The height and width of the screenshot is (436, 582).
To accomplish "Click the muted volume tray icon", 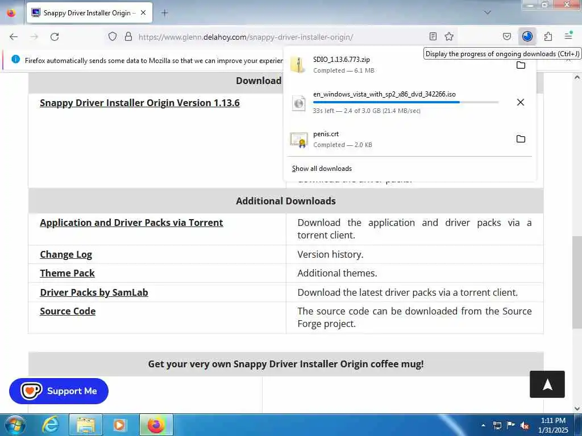I will coord(525,426).
